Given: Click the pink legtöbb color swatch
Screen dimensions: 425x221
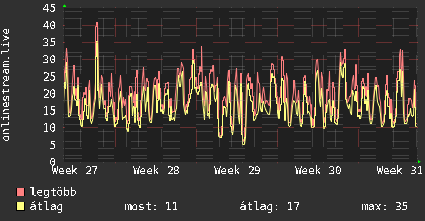Looking at the screenshot, I should (x=20, y=192).
